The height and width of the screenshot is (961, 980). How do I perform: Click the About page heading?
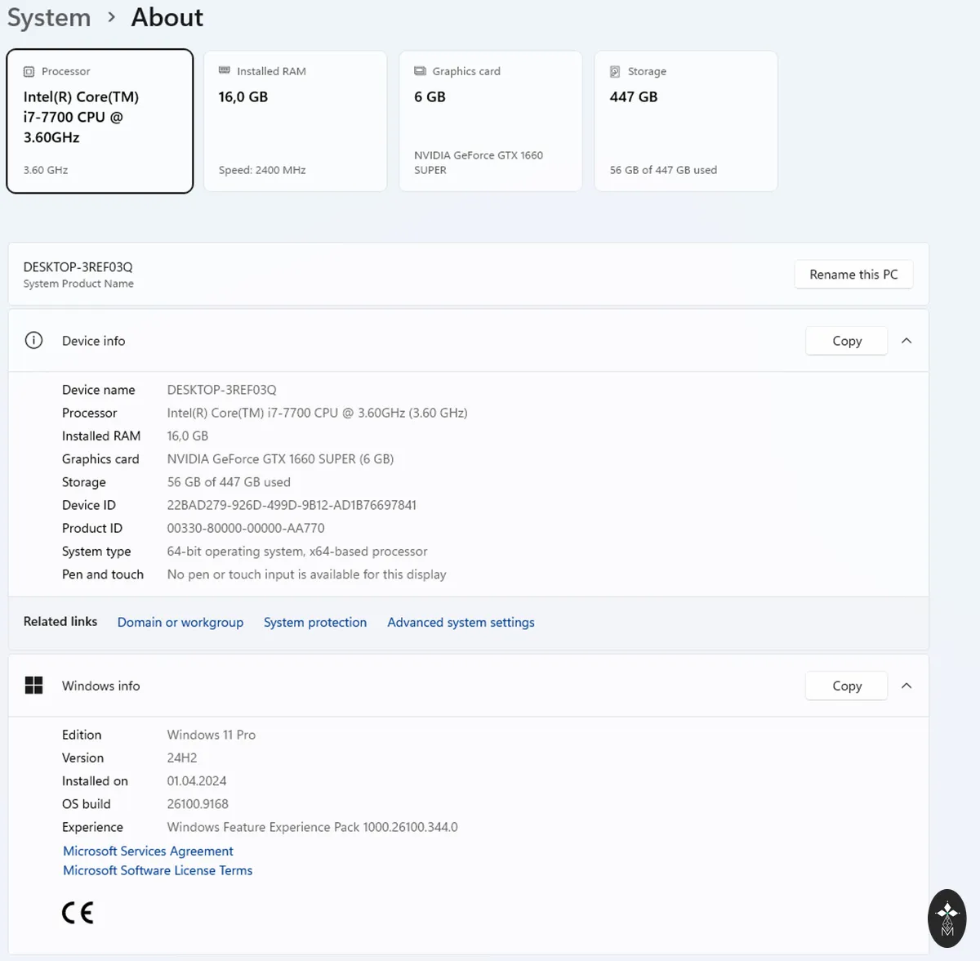(x=167, y=17)
